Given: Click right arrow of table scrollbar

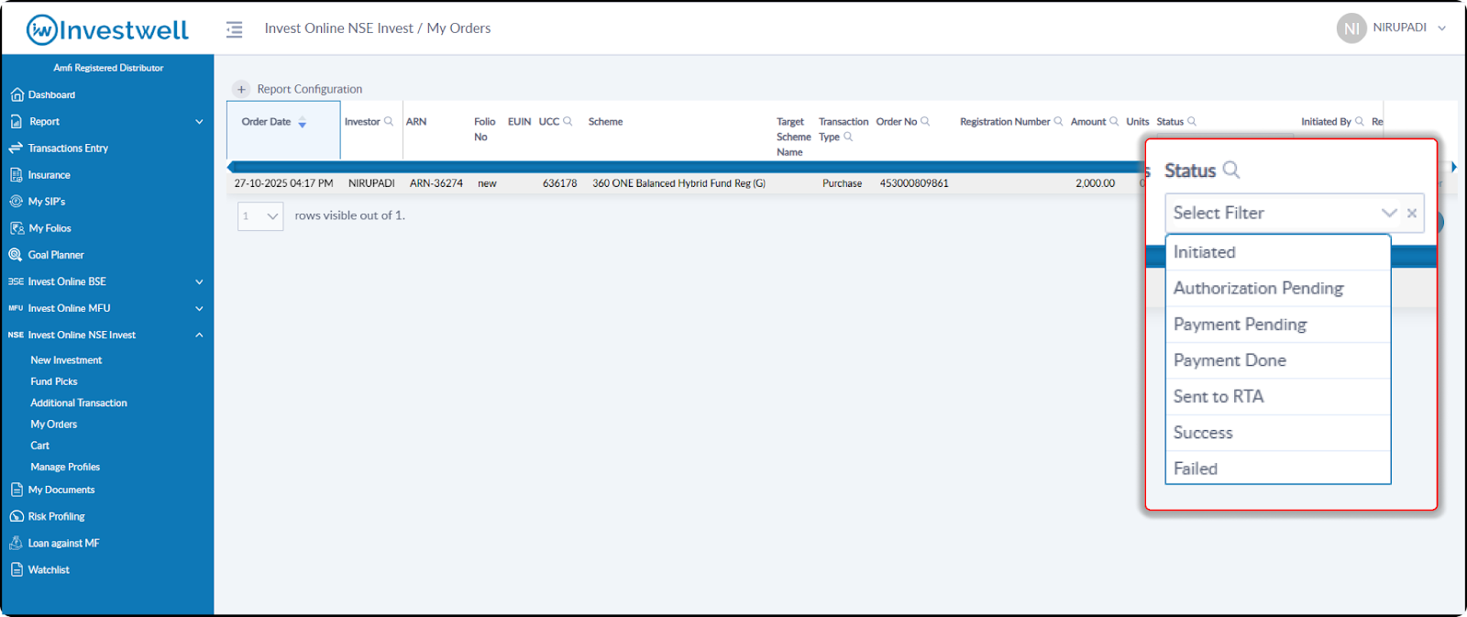Looking at the screenshot, I should tap(1454, 167).
